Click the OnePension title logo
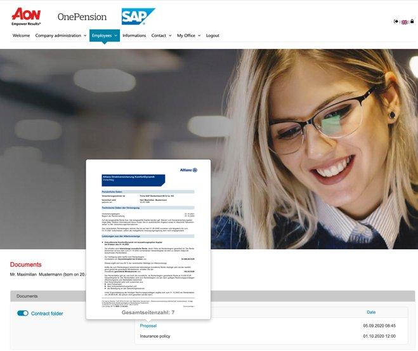 [x=82, y=17]
